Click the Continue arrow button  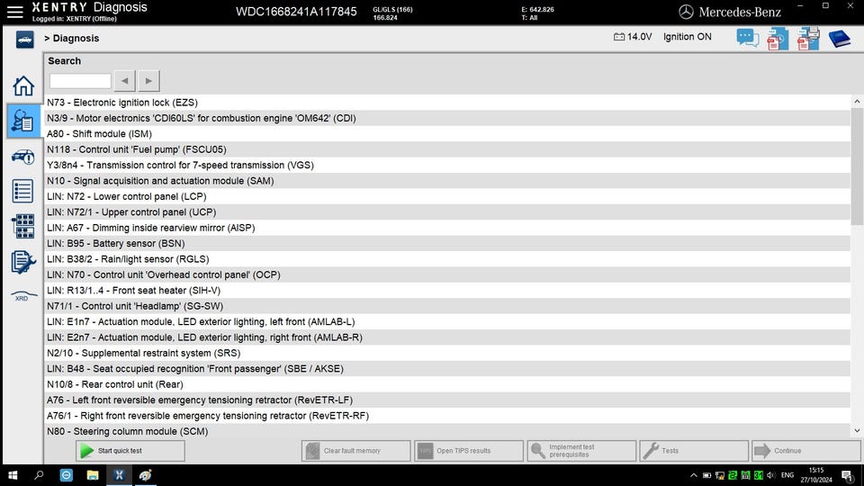[806, 451]
